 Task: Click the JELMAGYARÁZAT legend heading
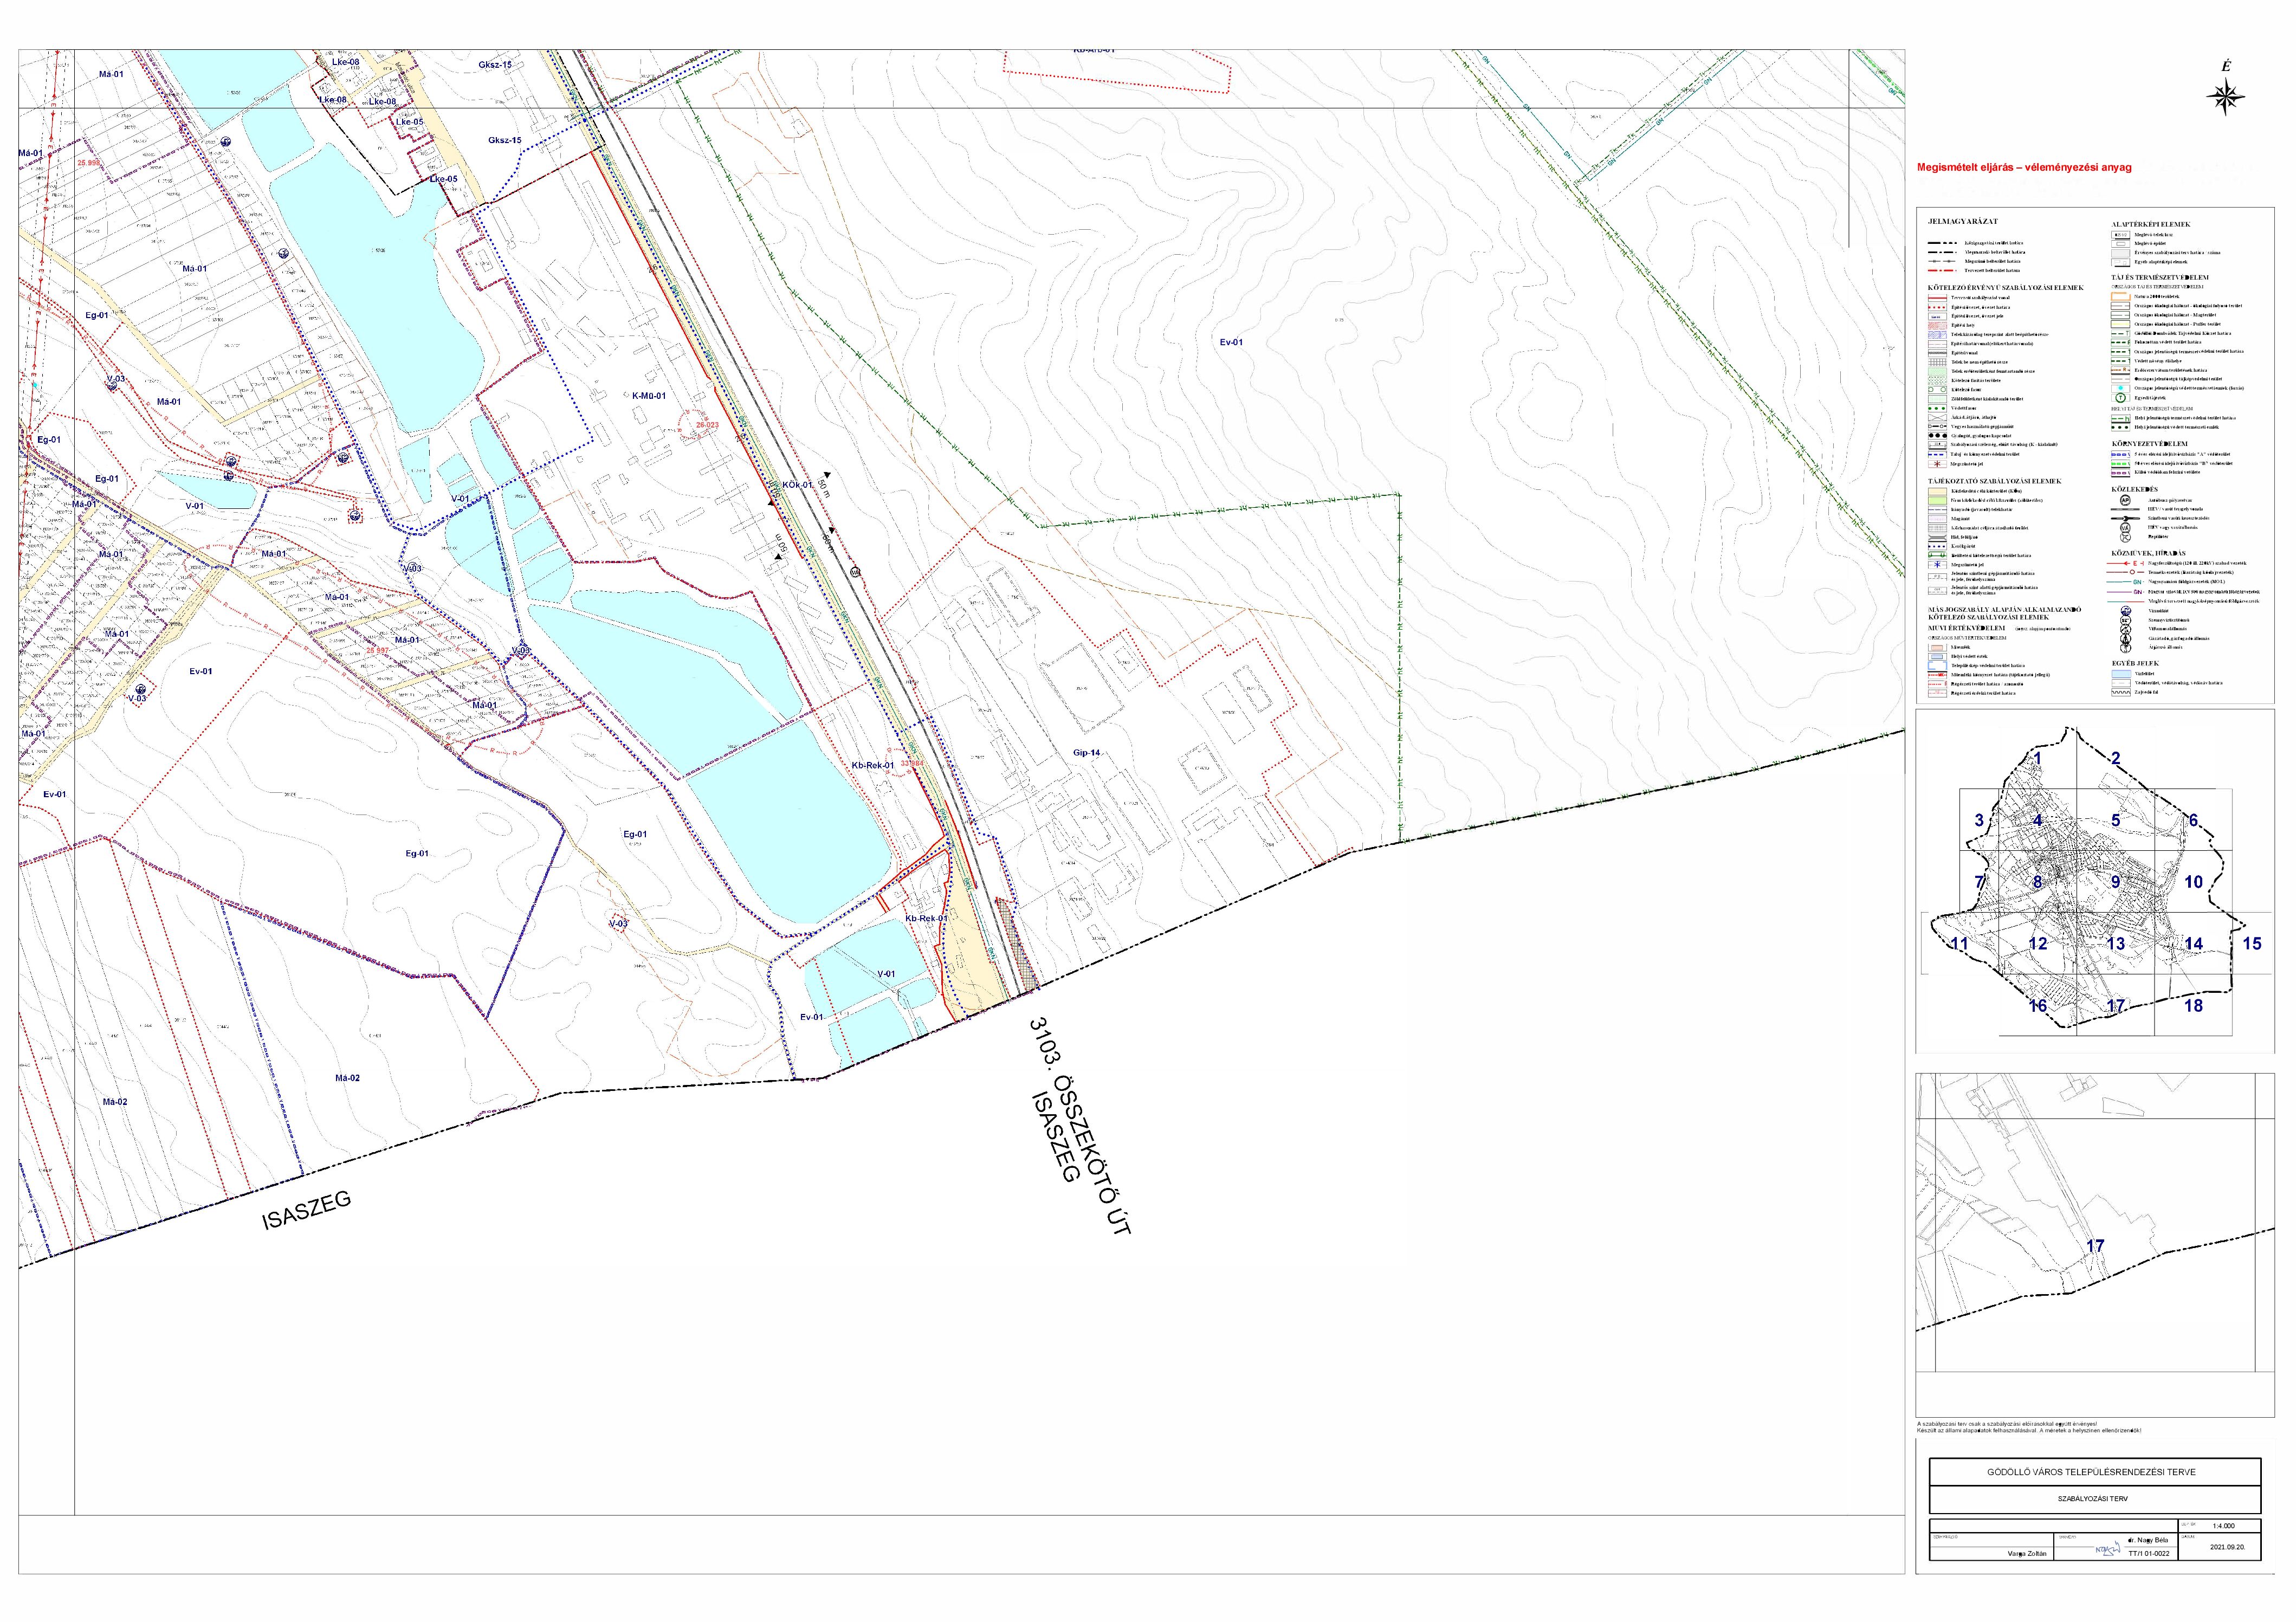1963,222
